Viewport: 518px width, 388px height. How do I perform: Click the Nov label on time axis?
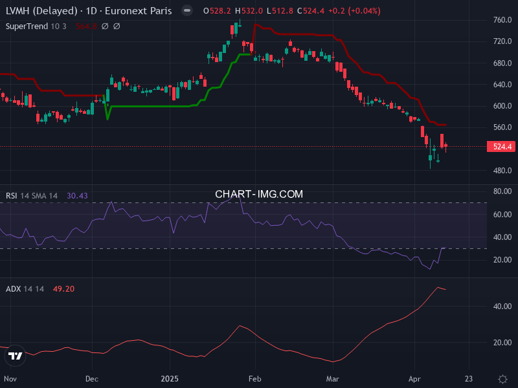click(10, 379)
